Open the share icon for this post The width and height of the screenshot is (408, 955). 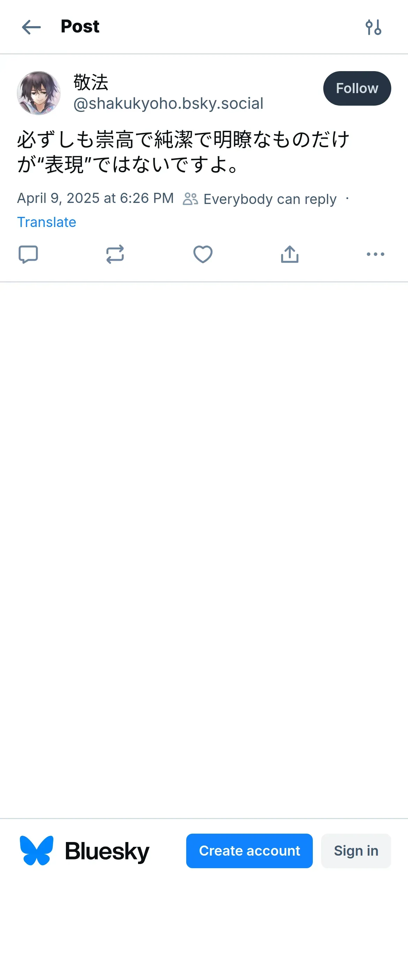[x=290, y=254]
